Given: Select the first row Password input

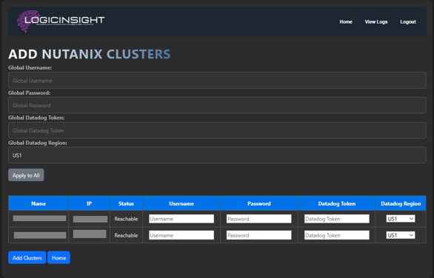Looking at the screenshot, I should 259,219.
